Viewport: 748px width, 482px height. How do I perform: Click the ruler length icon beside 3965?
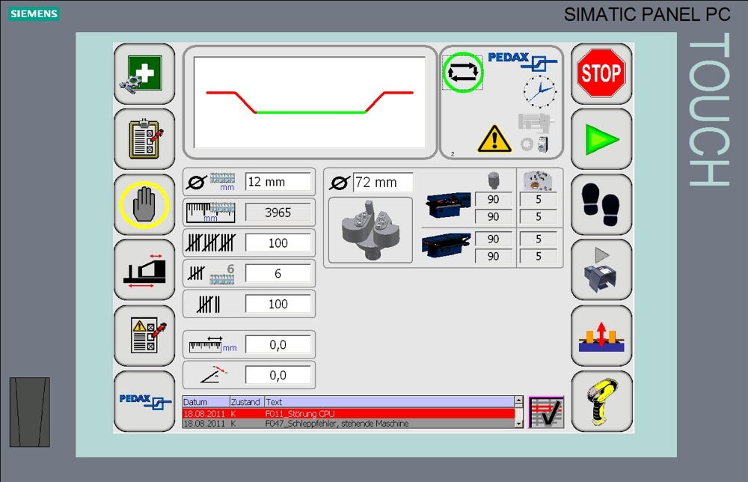[210, 213]
